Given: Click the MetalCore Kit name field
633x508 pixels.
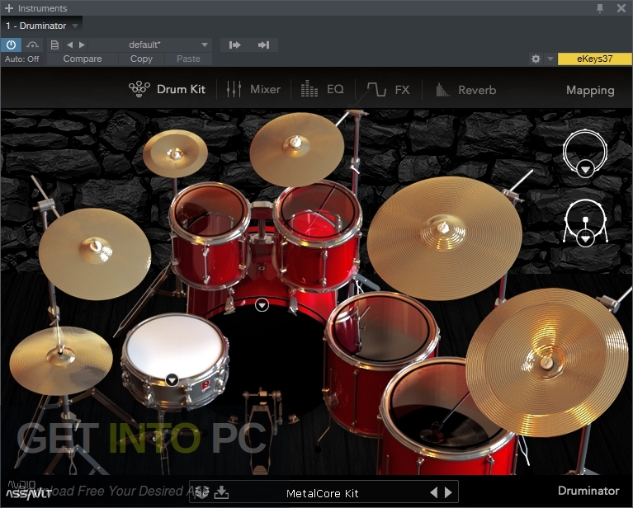Looking at the screenshot, I should 323,493.
